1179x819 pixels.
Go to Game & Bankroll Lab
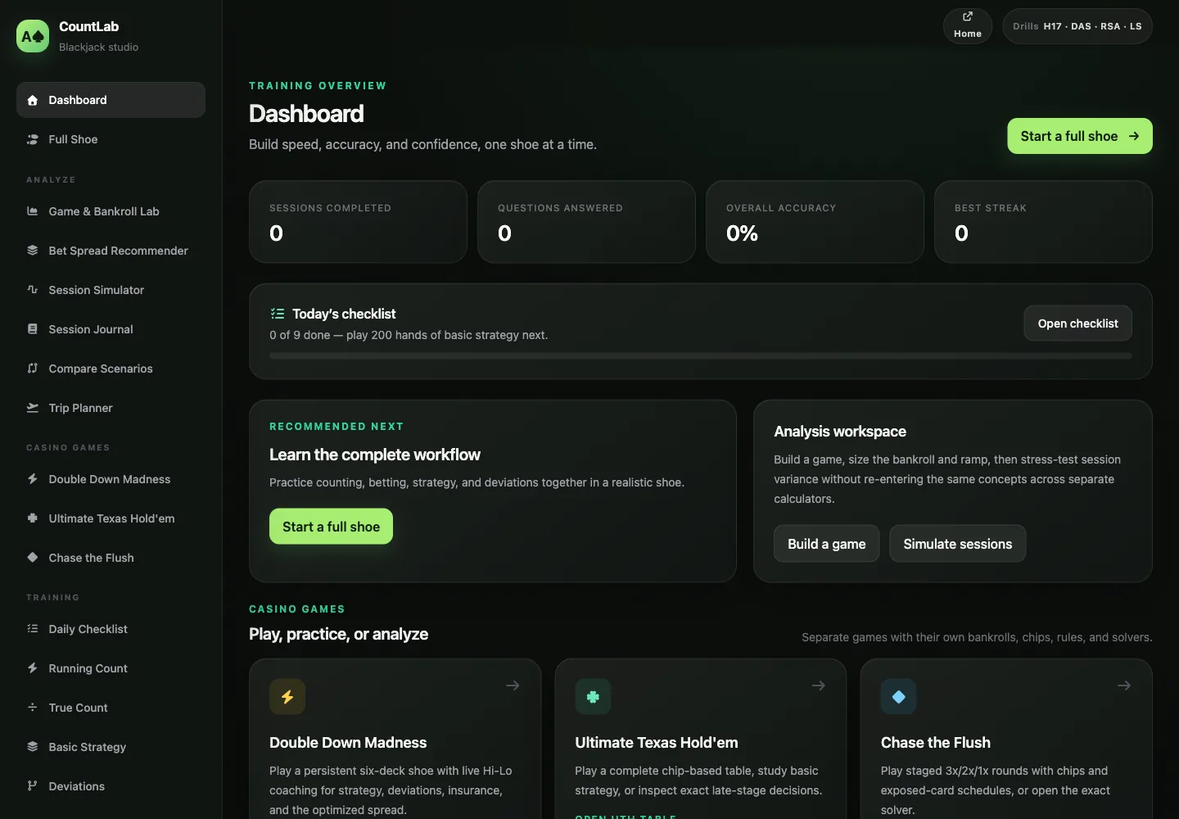(x=111, y=211)
